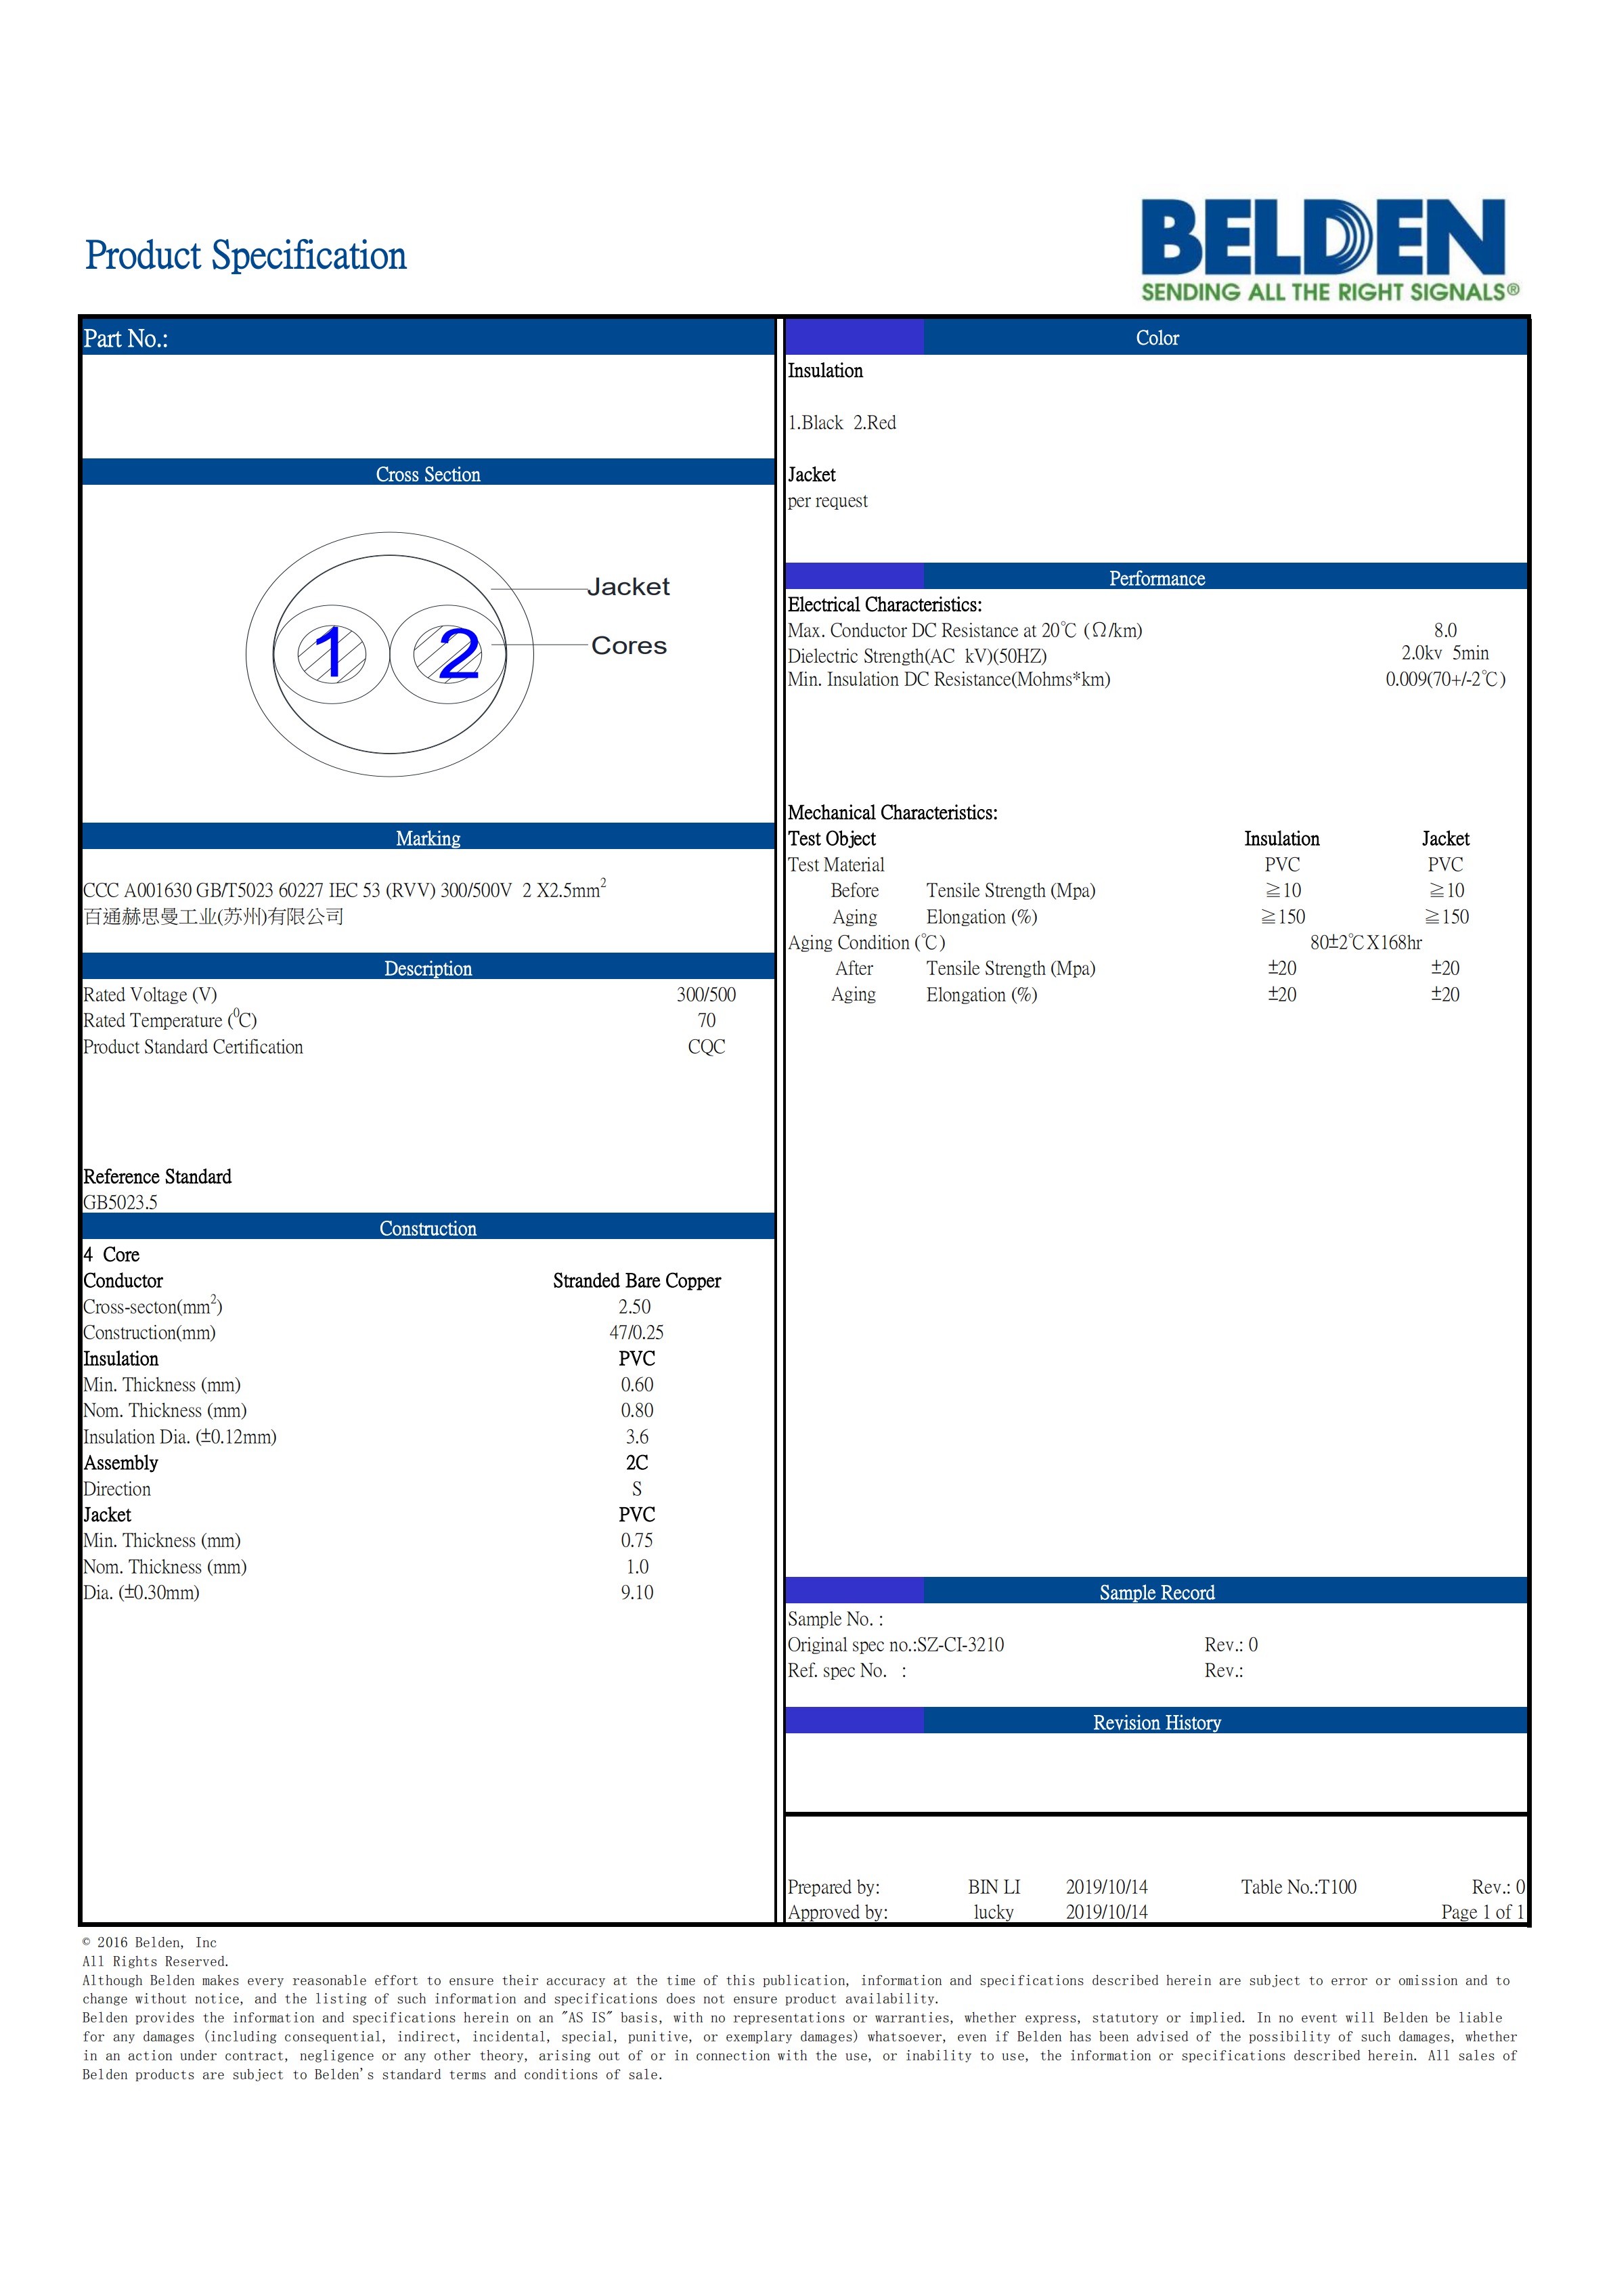Click core number 2 in the diagram
Screen dimensions: 1611x2279
pos(458,654)
